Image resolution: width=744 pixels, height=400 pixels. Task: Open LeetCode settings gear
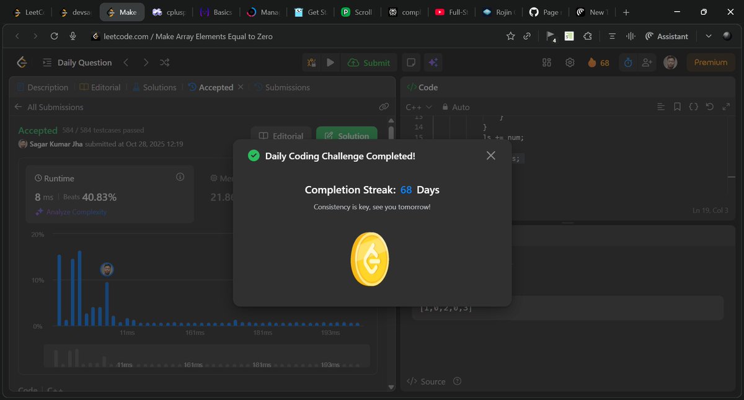click(570, 63)
